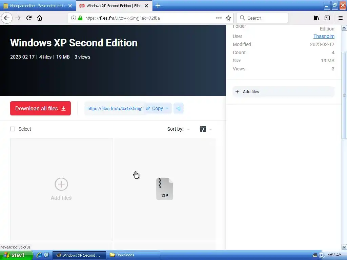Open the Firefox hamburger menu

(341, 18)
